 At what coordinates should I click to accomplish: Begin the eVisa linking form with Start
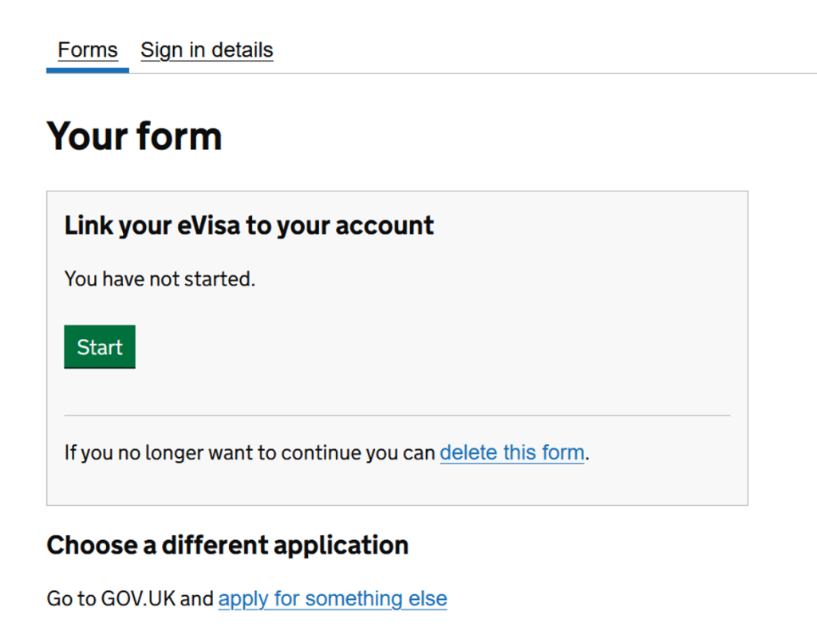tap(100, 347)
